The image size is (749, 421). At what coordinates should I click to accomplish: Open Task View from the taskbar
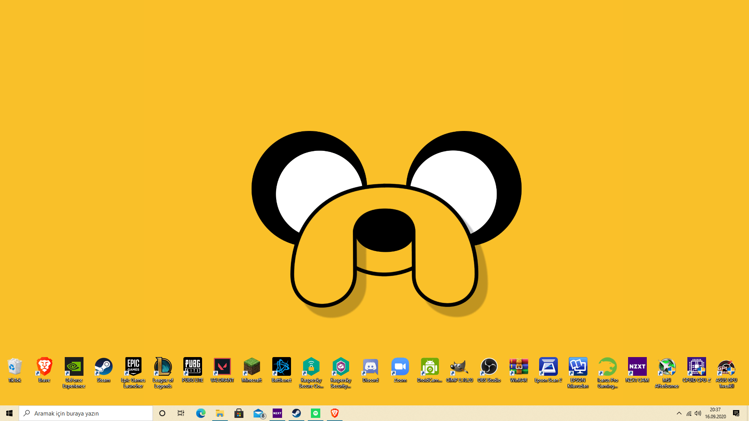coord(181,413)
